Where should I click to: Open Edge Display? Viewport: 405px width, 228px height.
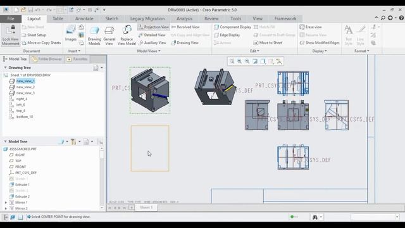tap(227, 35)
